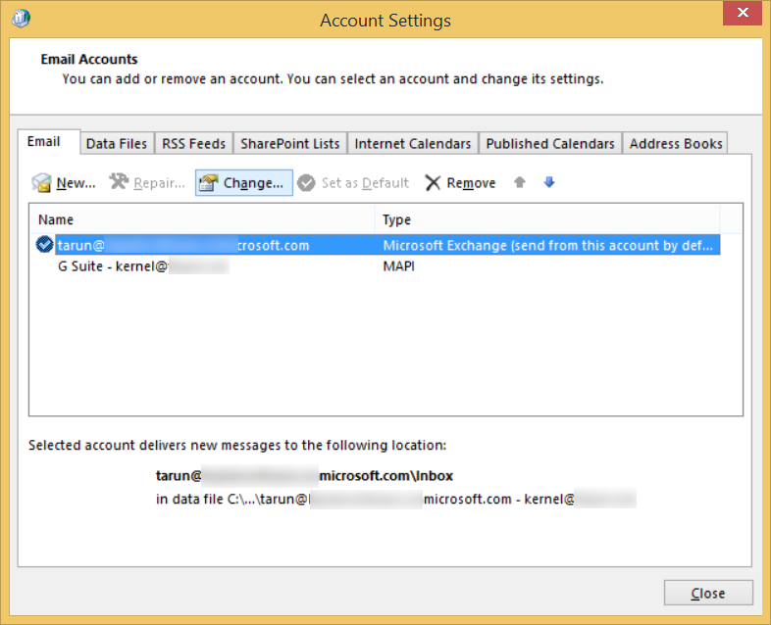Open the Address Books tab
Screen dimensions: 771x625
click(676, 143)
